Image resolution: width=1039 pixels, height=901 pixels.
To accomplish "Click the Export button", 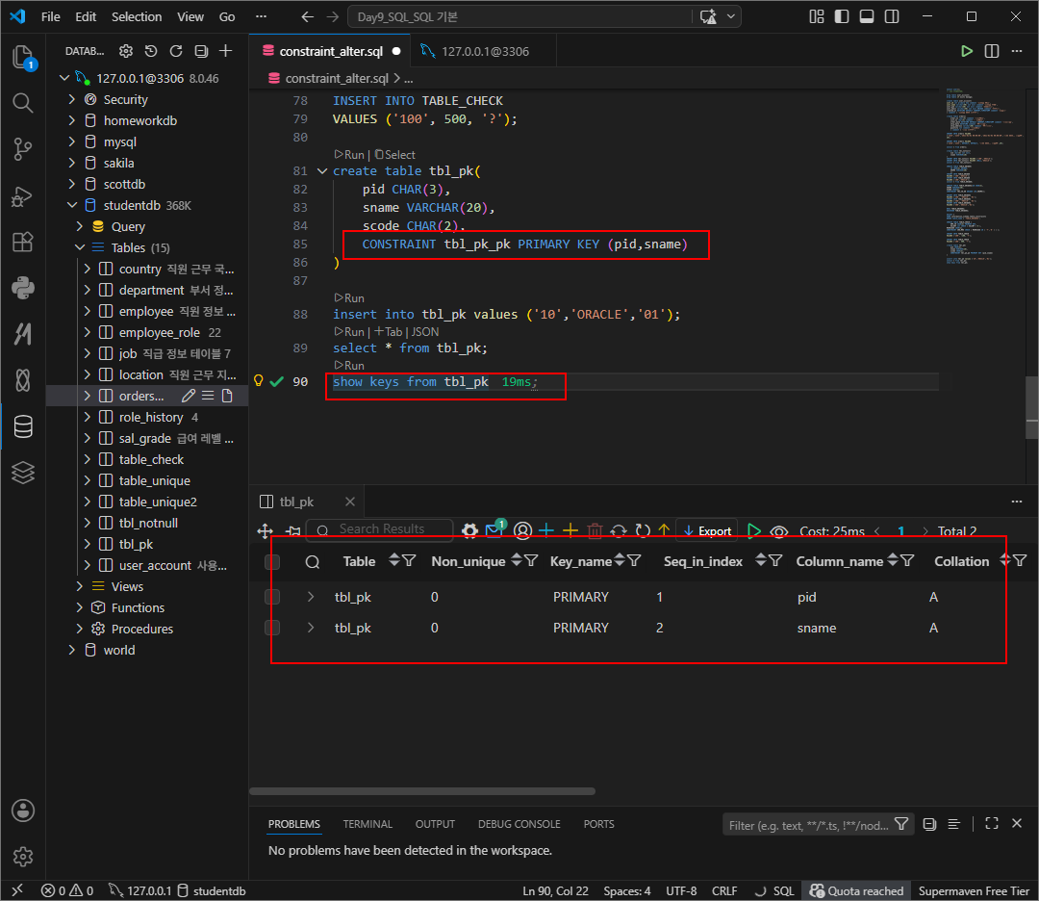I will click(x=707, y=531).
